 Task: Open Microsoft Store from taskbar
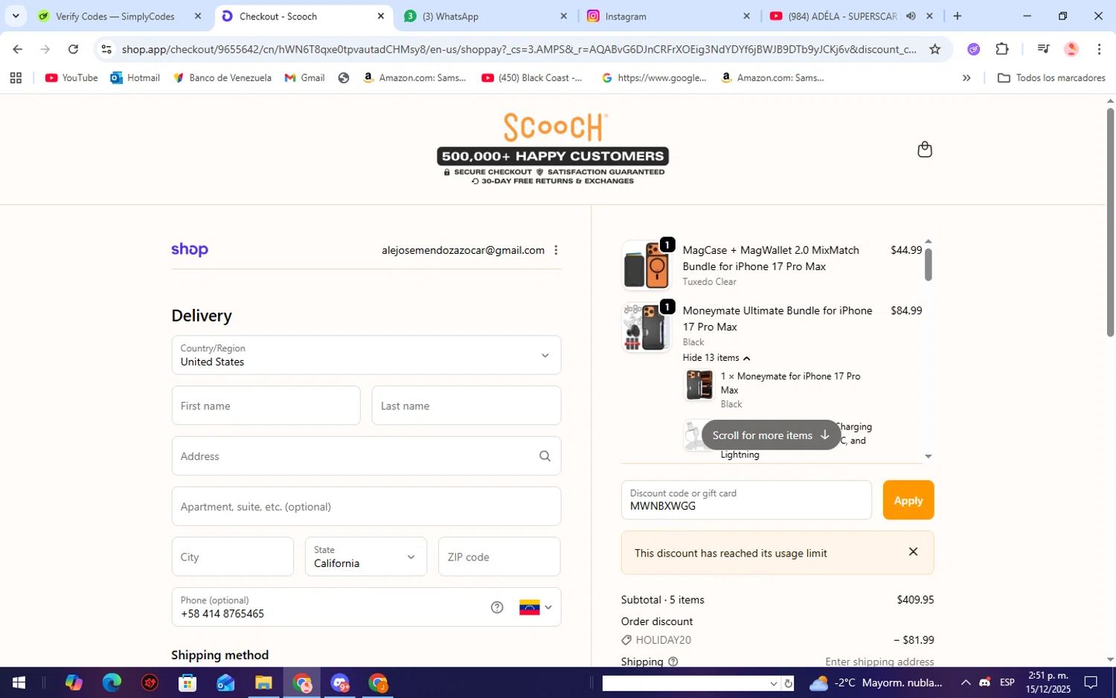coord(187,682)
